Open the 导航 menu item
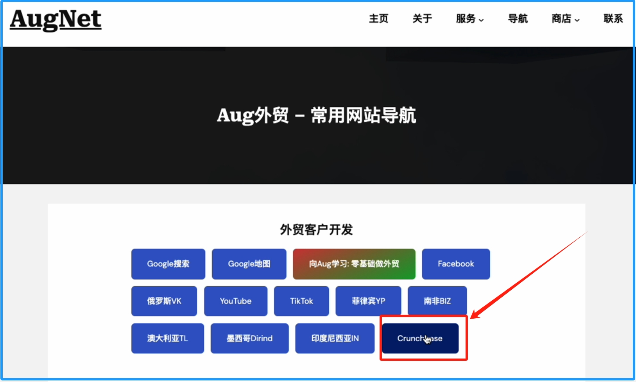 point(518,19)
